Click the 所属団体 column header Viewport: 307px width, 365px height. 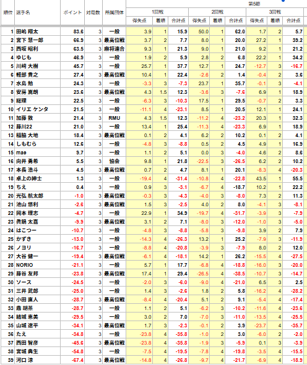[x=115, y=12]
